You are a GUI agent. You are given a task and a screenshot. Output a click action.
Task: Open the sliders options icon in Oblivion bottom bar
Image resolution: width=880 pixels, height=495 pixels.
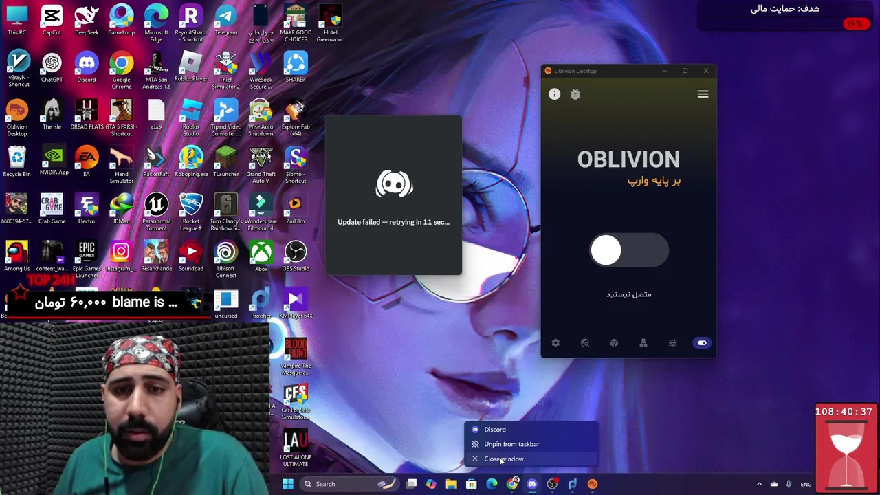[672, 343]
